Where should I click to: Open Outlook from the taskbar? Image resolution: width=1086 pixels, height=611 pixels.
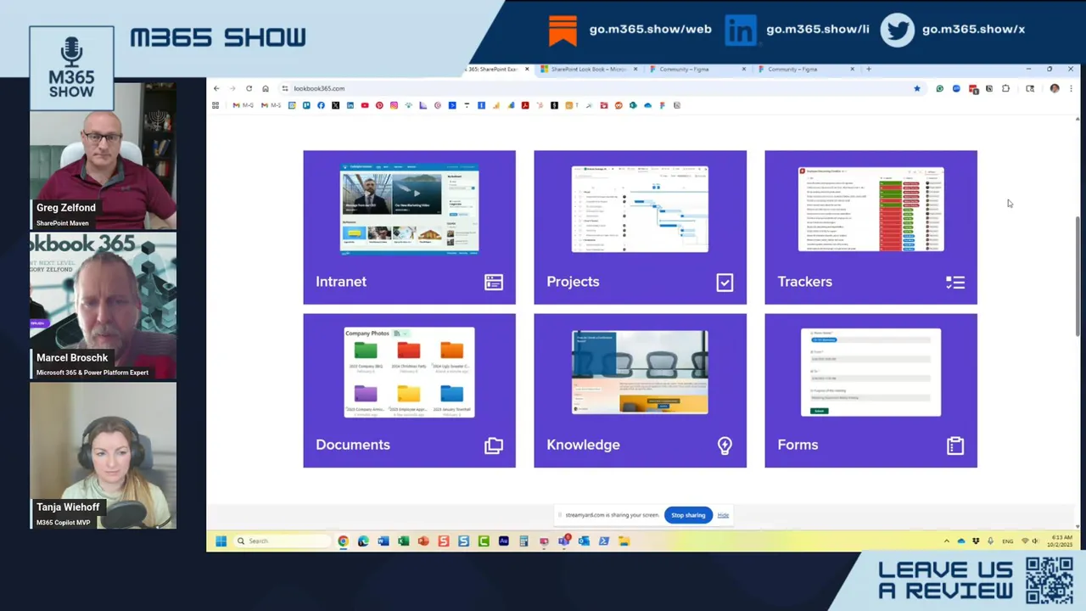pos(584,541)
